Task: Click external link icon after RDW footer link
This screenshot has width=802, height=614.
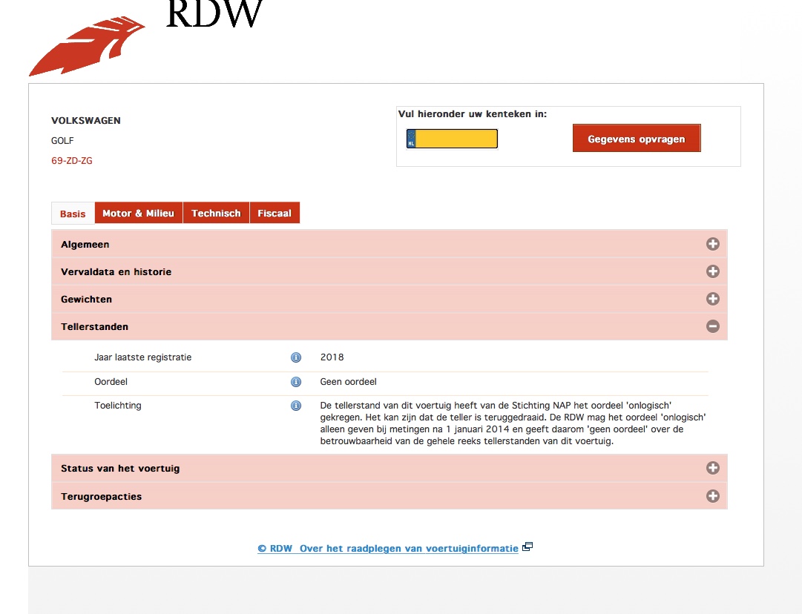Action: click(527, 547)
